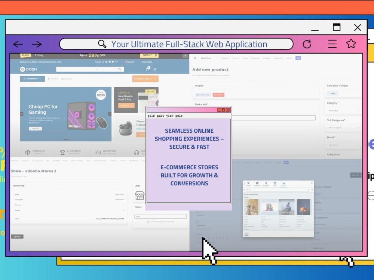Open the Orion logo home link
This screenshot has width=374, height=280.
tap(29, 69)
